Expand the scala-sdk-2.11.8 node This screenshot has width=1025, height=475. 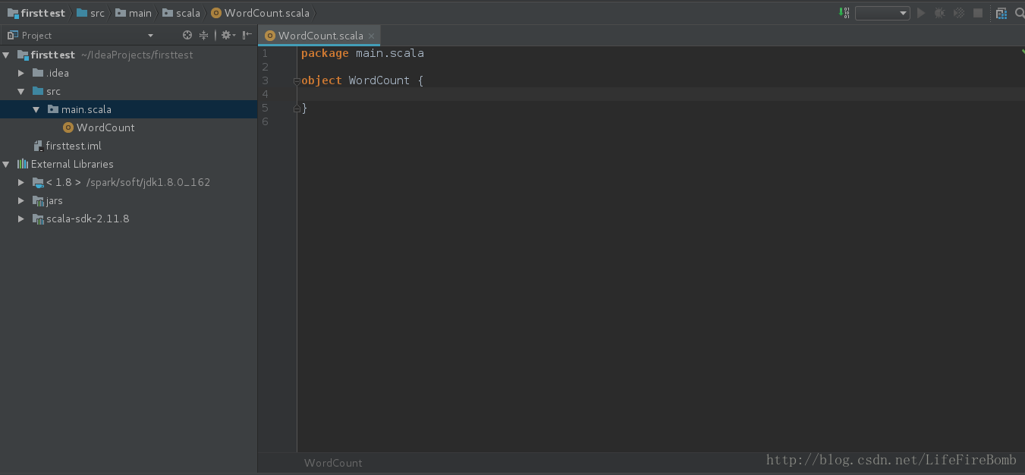tap(21, 219)
